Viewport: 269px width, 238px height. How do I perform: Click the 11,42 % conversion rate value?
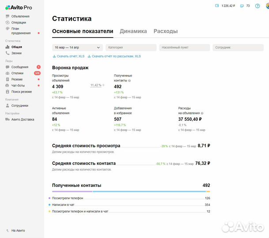pos(96,85)
